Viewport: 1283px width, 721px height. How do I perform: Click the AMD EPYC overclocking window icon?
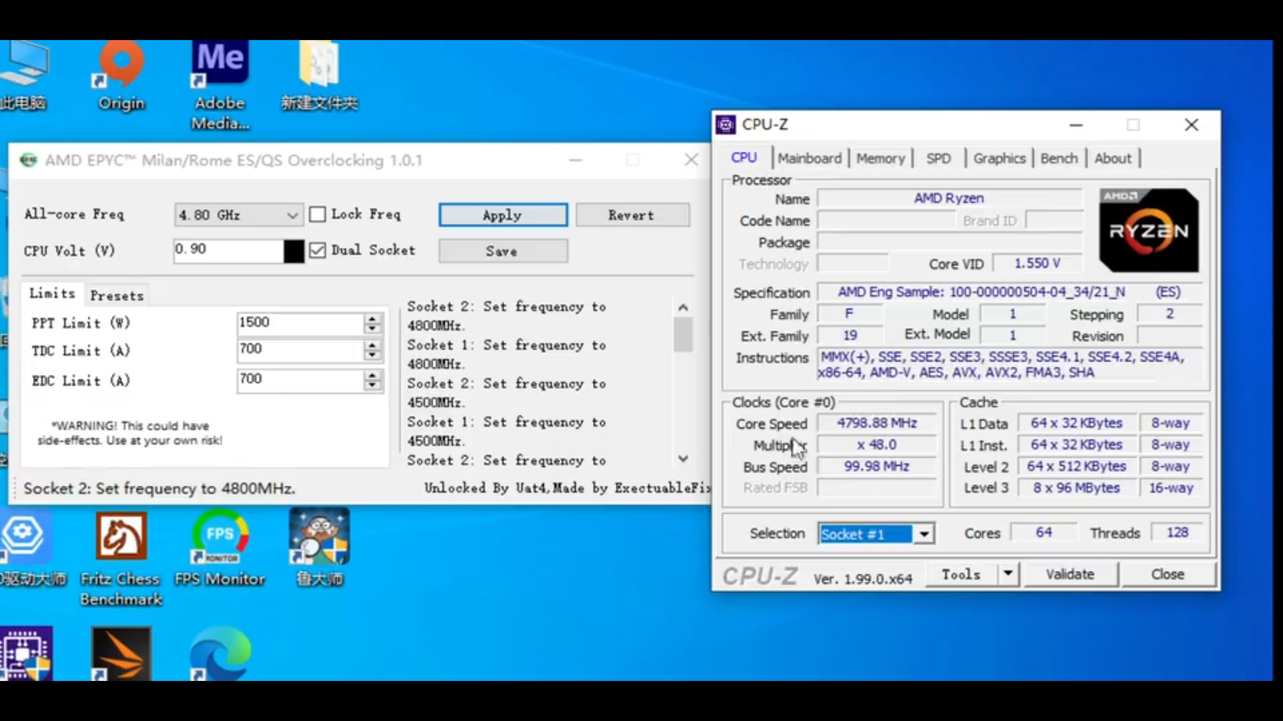28,160
